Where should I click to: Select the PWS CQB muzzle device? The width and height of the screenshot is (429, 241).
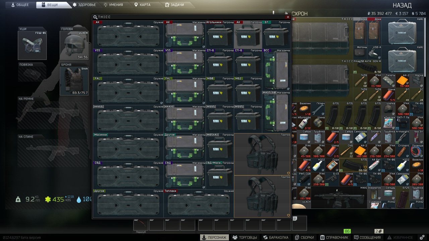[x=304, y=179]
